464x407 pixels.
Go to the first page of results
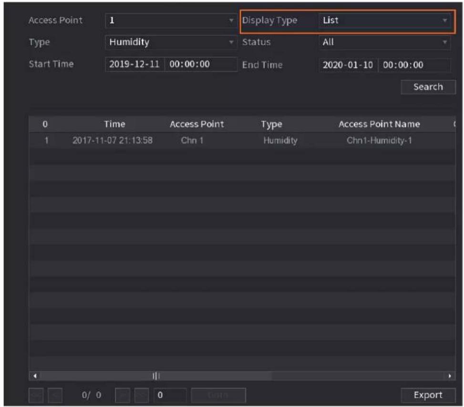36,395
